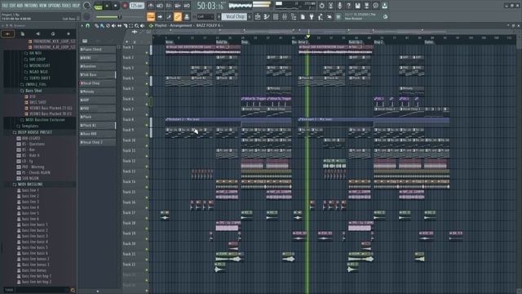Open the playlist options arrow menu

click(82, 25)
